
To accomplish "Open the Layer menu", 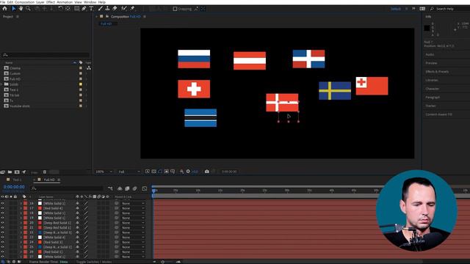I will [x=40, y=2].
